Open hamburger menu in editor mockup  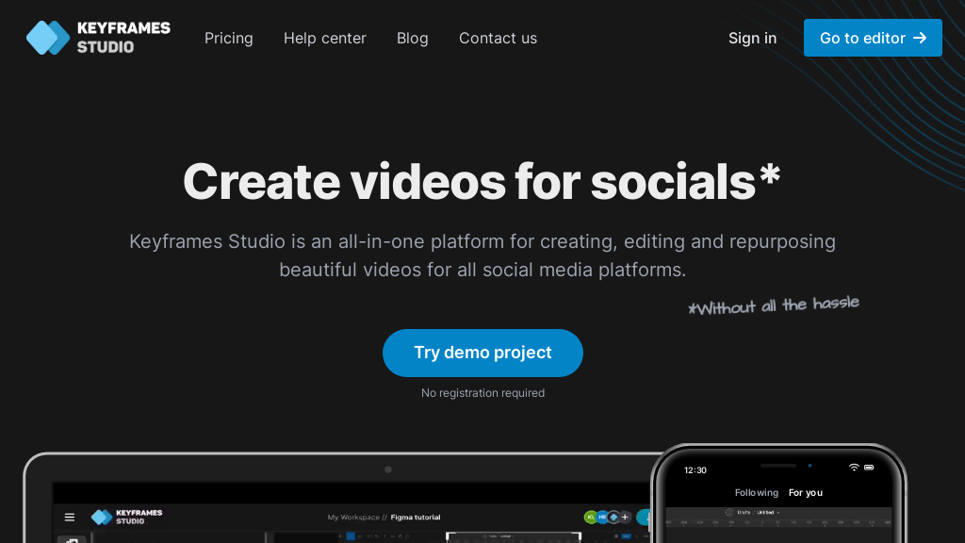click(x=69, y=517)
